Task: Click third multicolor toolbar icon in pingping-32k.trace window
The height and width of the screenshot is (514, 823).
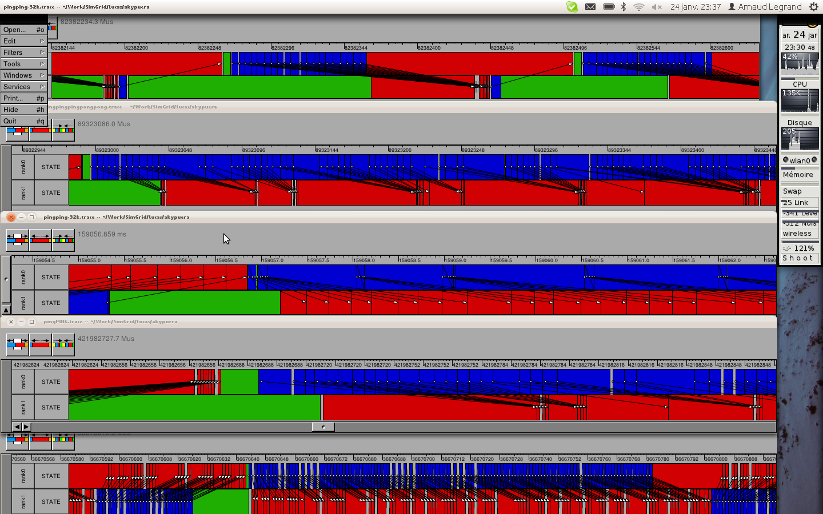Action: click(x=63, y=240)
